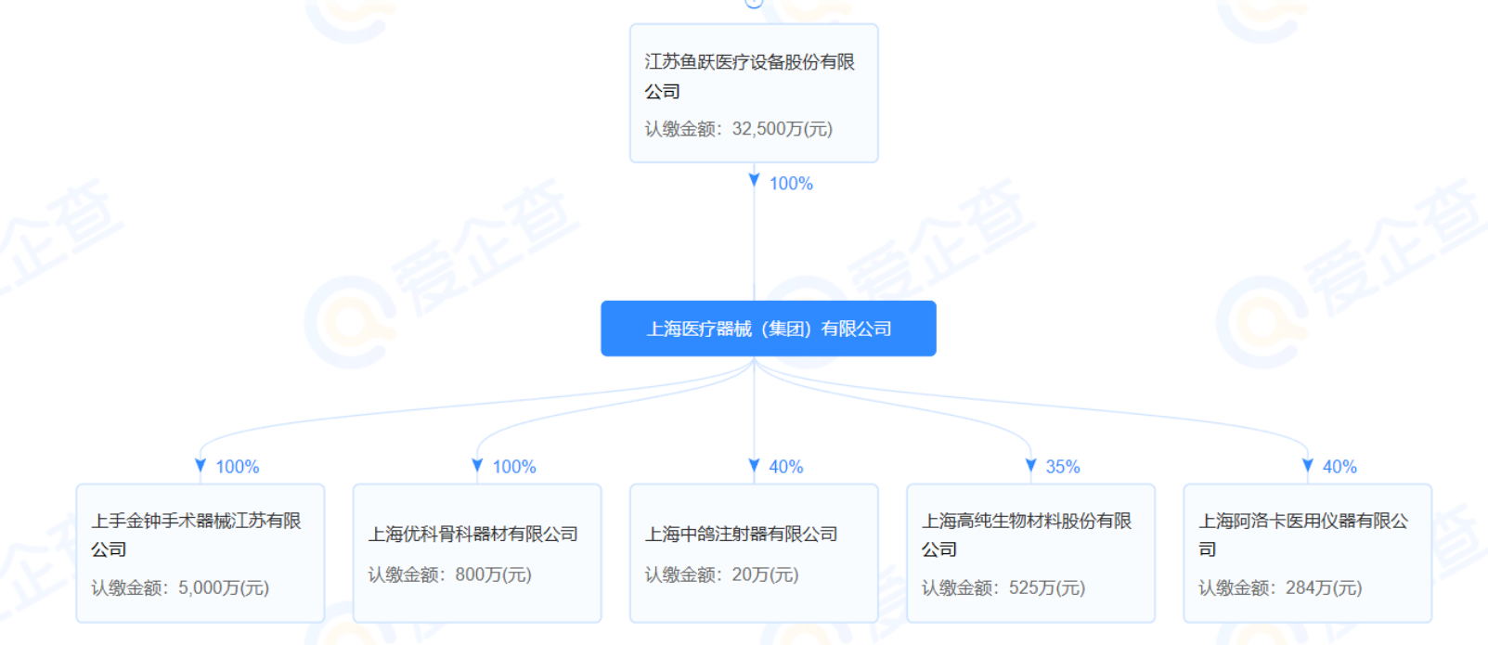1488x645 pixels.
Task: Click the 40% stake above 上海中鸽注射器
Action: [786, 467]
